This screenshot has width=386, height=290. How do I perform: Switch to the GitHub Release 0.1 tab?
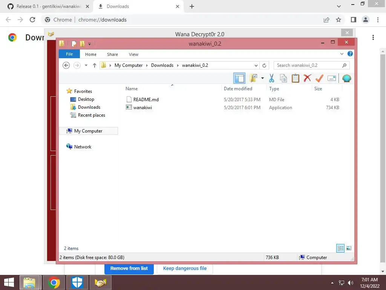point(48,6)
